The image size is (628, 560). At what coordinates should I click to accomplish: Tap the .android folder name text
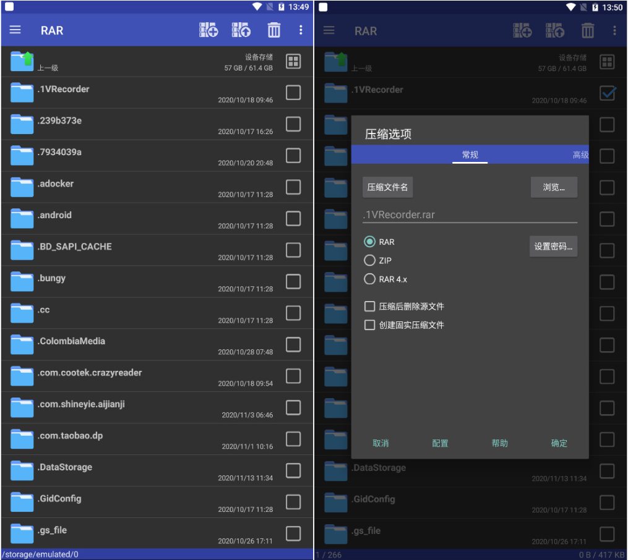54,215
